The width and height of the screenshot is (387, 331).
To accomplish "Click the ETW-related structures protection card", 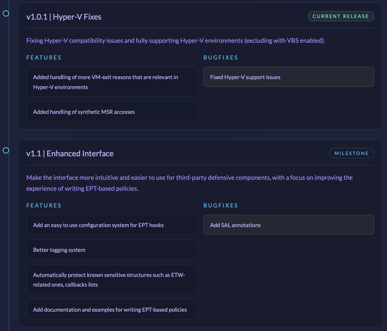I will tap(112, 280).
